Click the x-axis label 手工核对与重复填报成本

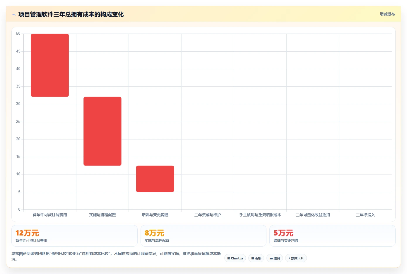tap(260, 215)
